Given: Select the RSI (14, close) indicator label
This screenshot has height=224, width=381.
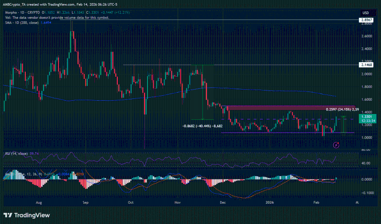Looking at the screenshot, I should (x=16, y=153).
